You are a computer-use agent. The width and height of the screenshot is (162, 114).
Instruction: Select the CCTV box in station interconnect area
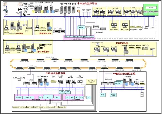pyautogui.click(x=81, y=97)
